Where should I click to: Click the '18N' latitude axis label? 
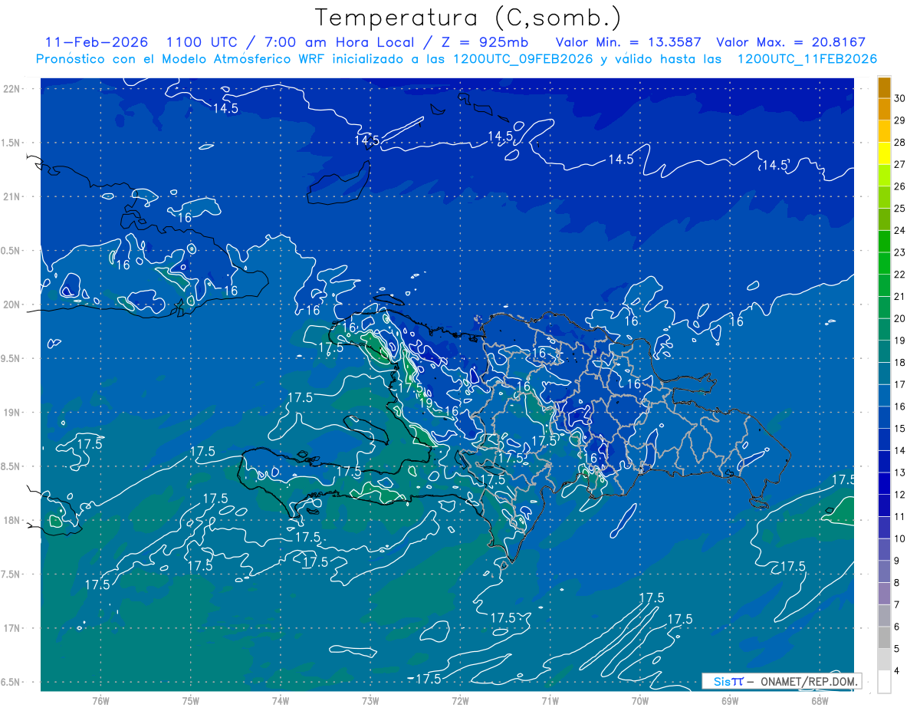click(x=11, y=520)
